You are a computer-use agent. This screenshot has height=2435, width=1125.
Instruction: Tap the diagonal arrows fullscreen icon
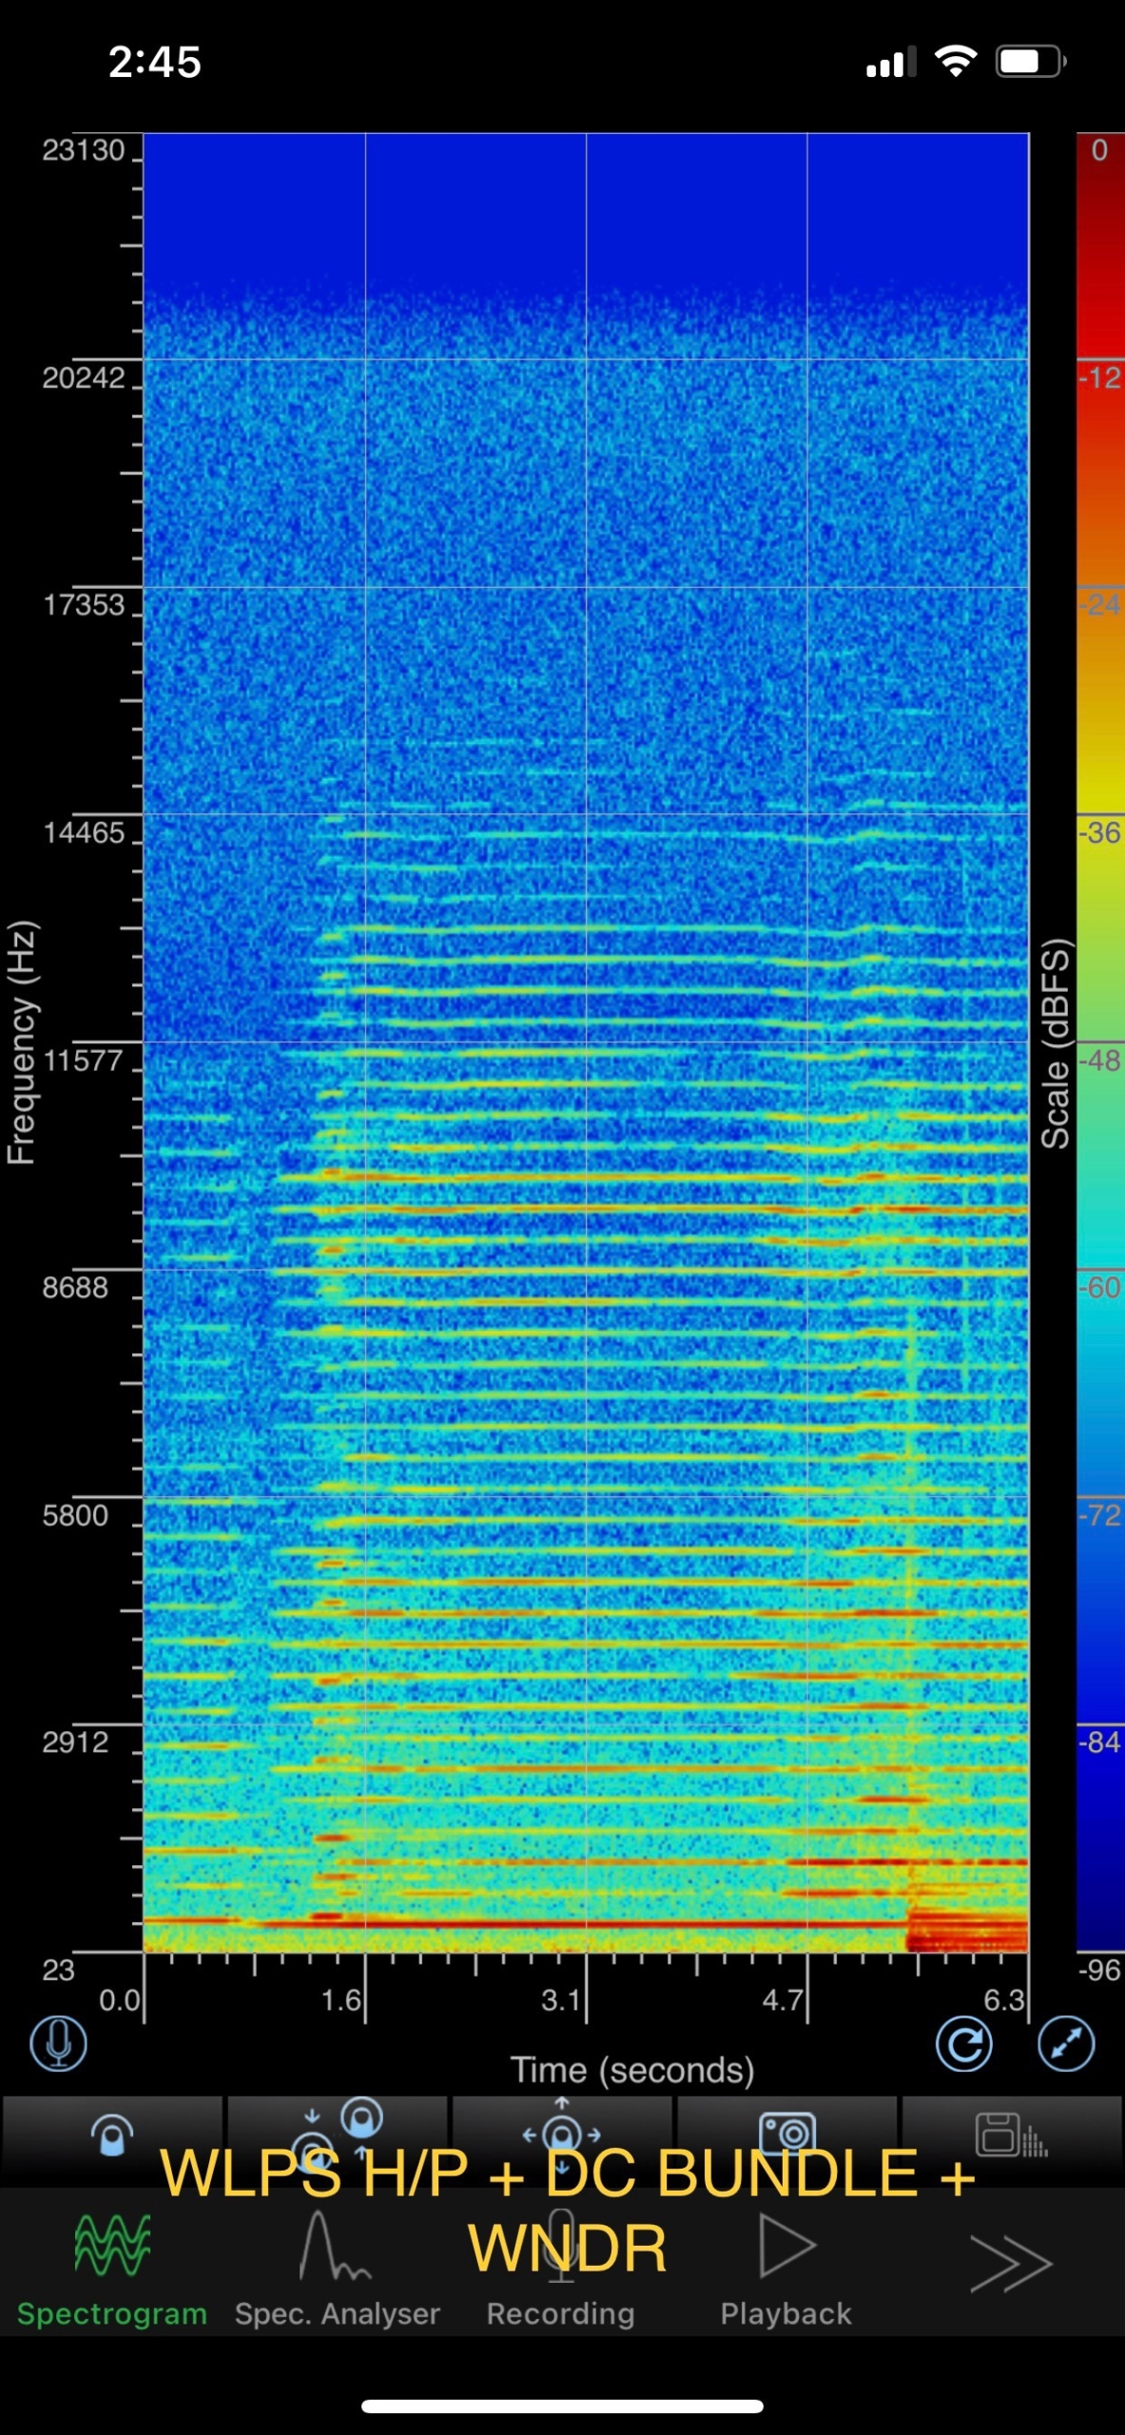[x=1066, y=2044]
